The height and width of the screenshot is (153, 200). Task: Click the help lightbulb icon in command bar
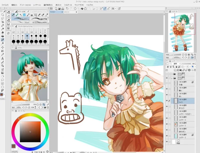coord(119,9)
